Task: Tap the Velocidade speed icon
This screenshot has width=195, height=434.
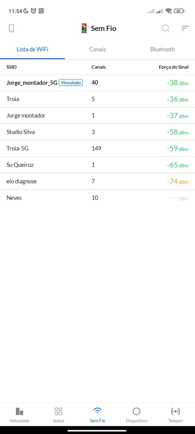Action: 19,411
